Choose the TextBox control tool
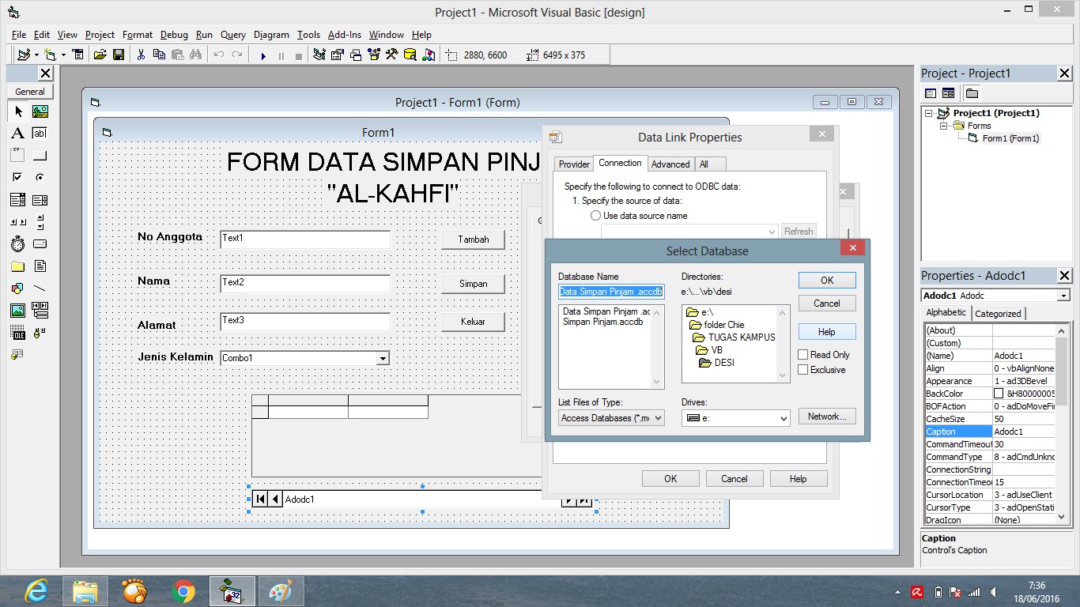Screen dimensions: 1080x607 (x=40, y=134)
